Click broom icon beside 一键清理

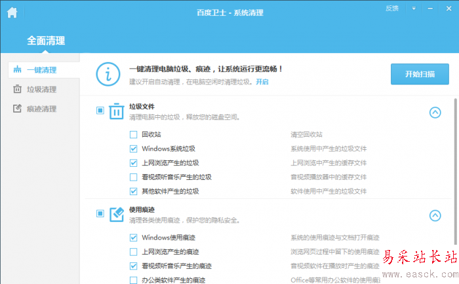(17, 69)
